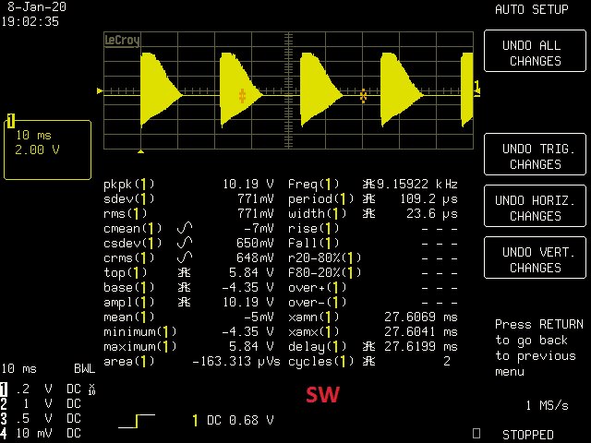
Task: Select channel 3 row .5 V DC
Action: tap(41, 418)
